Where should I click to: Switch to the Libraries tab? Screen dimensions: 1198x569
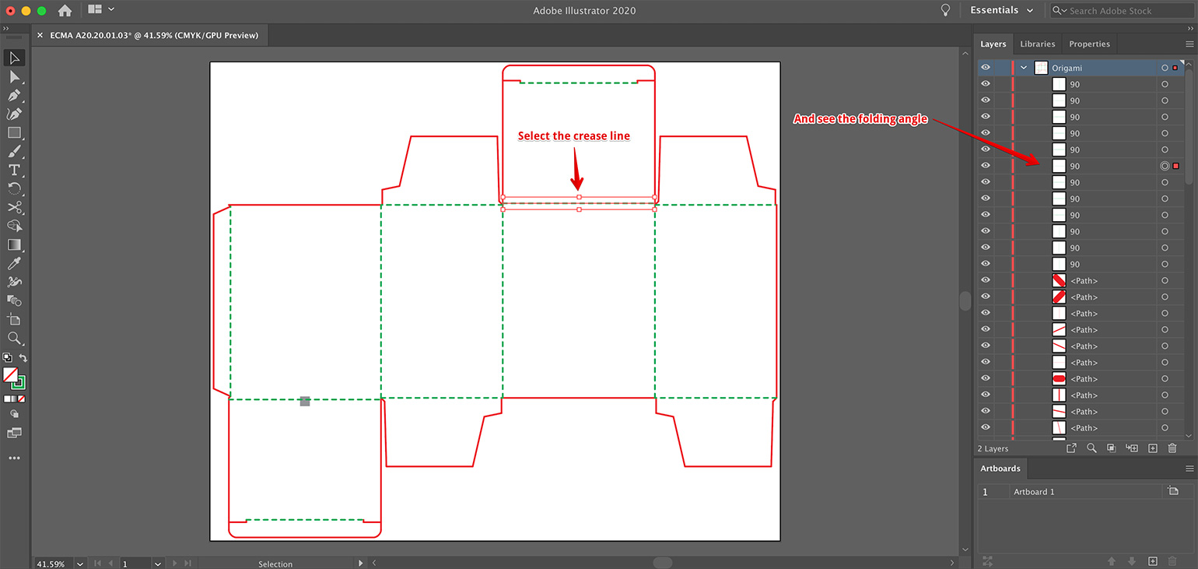[x=1037, y=44]
